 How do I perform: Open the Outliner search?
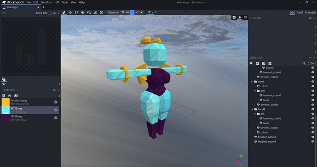(304, 63)
